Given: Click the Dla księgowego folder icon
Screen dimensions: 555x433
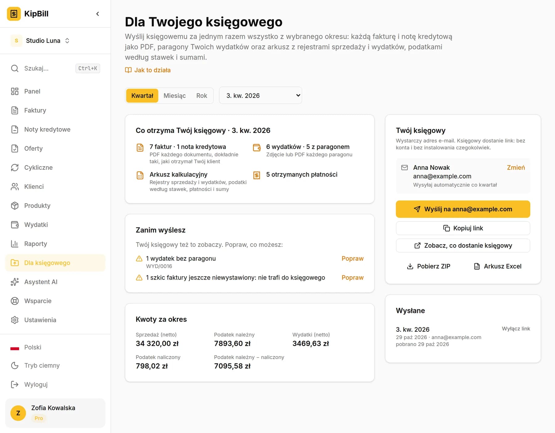Looking at the screenshot, I should [x=15, y=263].
